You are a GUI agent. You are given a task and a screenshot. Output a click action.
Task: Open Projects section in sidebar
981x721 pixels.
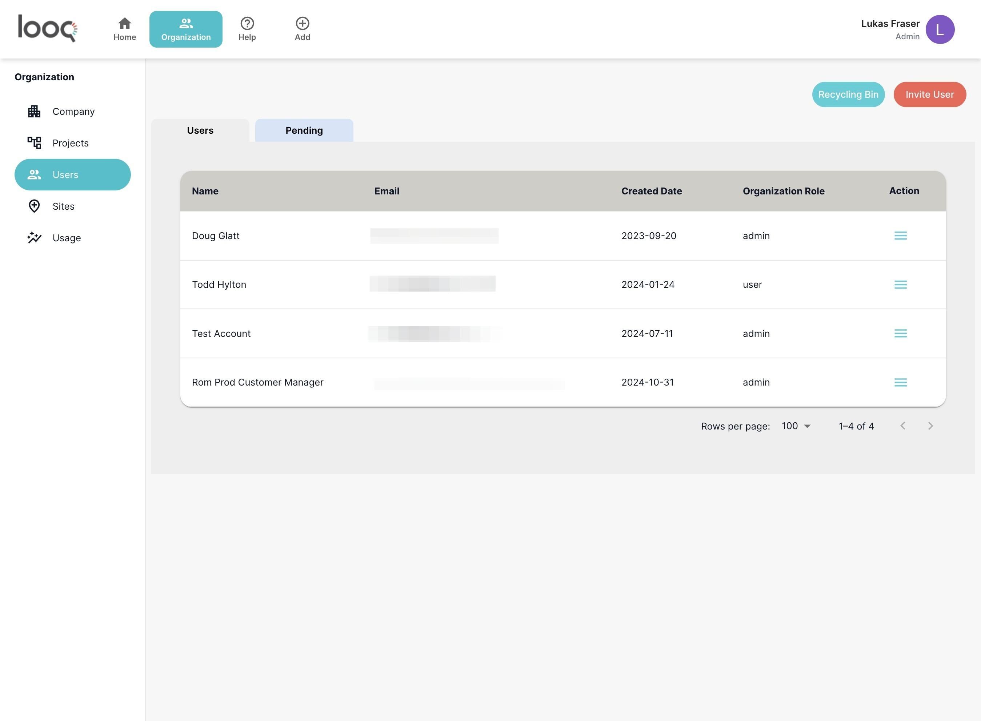(70, 143)
